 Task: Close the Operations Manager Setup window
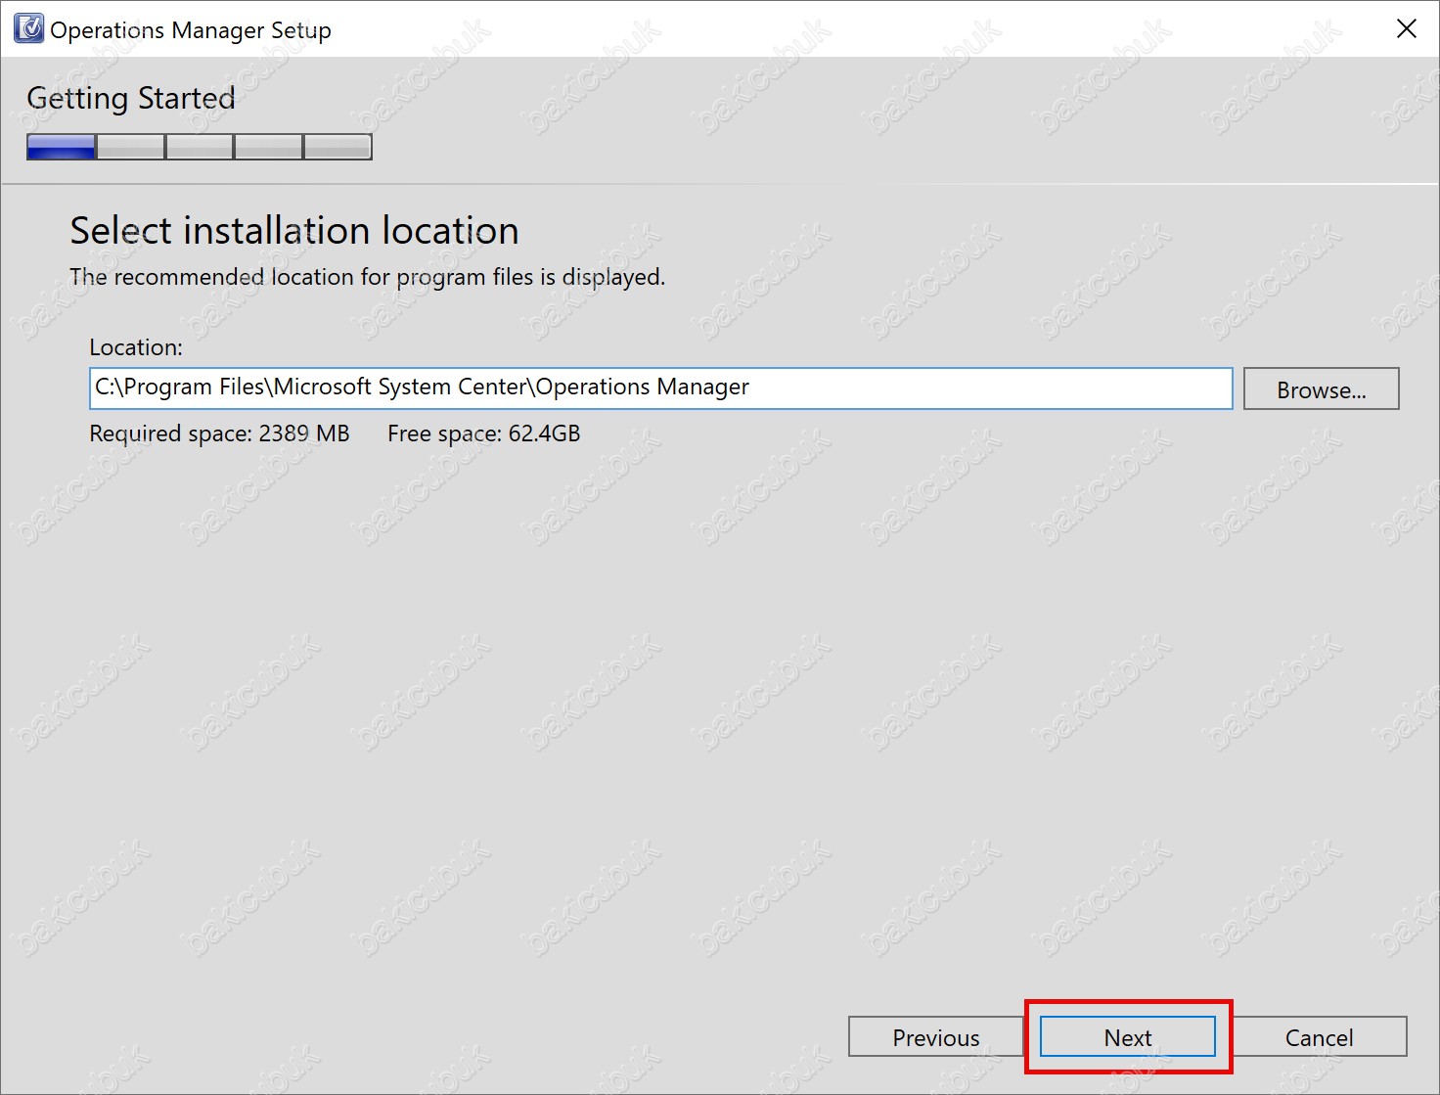(x=1406, y=28)
